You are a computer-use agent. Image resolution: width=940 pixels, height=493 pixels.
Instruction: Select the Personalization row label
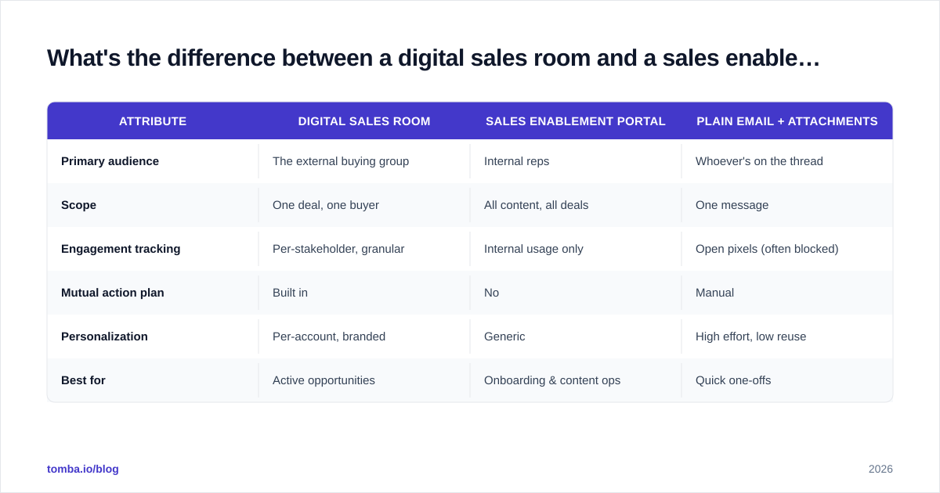(x=104, y=336)
